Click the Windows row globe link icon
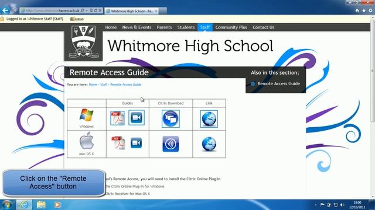The image size is (375, 210). coord(209,119)
